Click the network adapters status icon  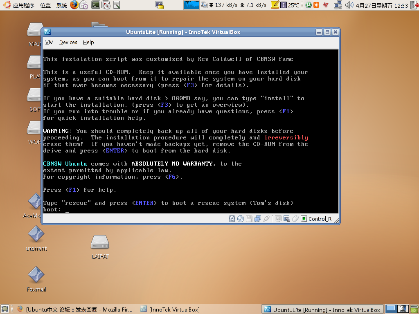pos(258,219)
